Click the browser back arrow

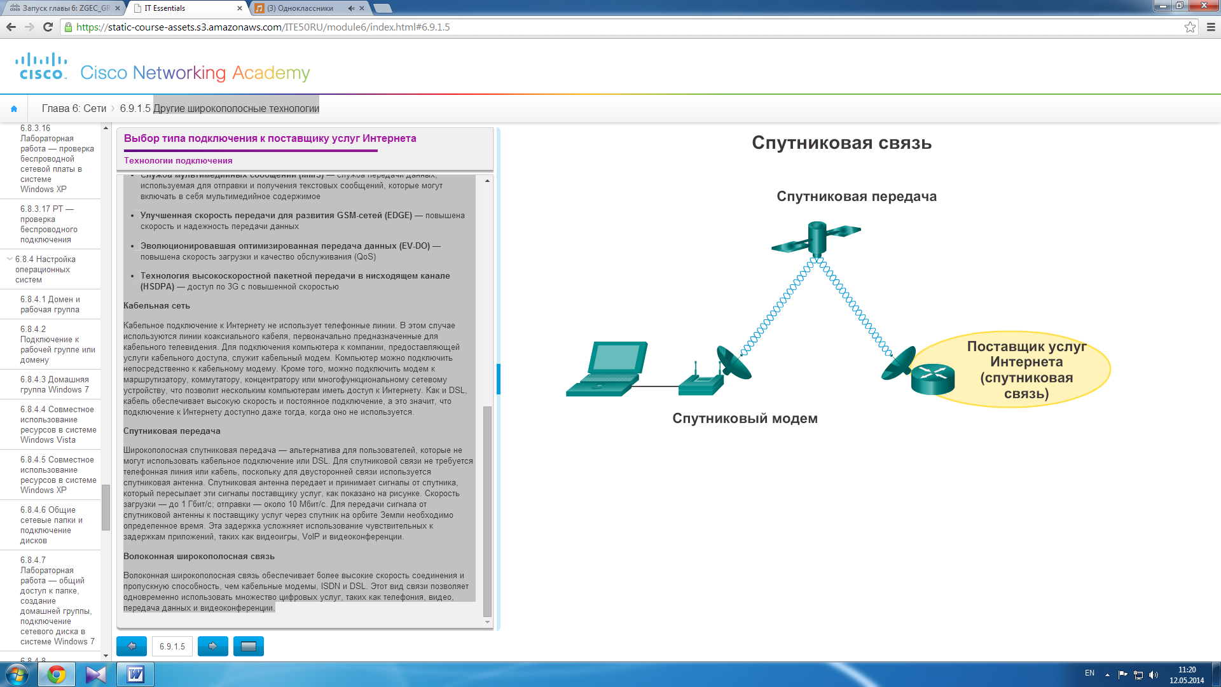11,27
